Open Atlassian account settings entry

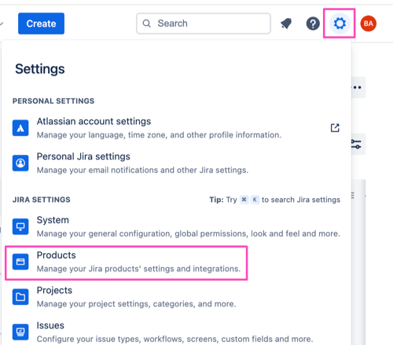pyautogui.click(x=176, y=128)
